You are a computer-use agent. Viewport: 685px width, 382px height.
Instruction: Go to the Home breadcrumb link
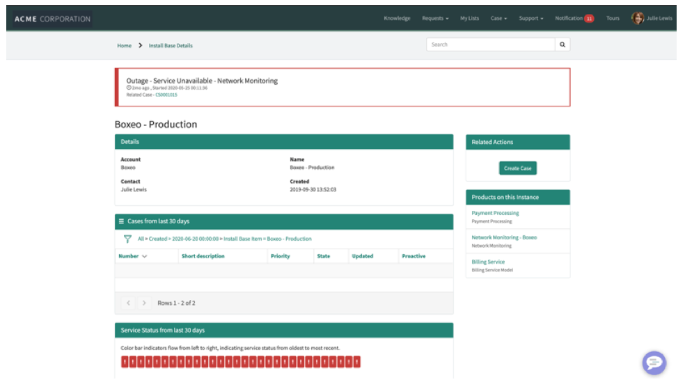pyautogui.click(x=124, y=45)
